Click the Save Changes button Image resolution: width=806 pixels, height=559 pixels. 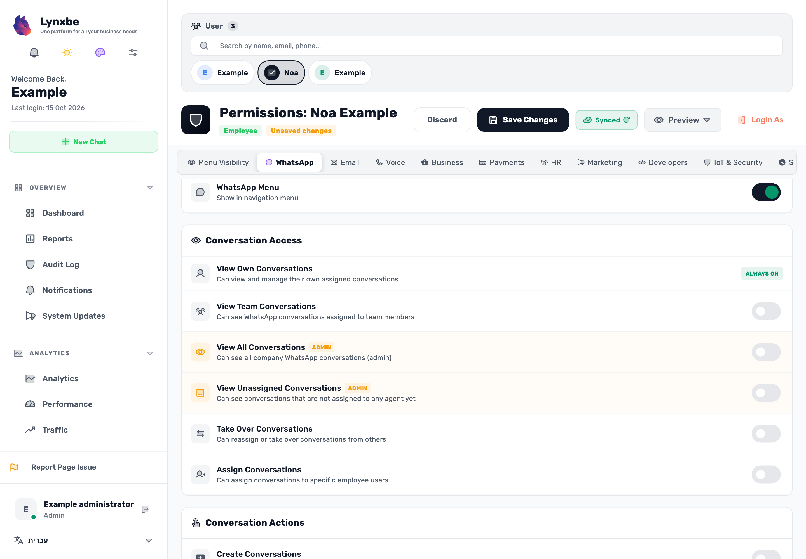[x=523, y=120]
